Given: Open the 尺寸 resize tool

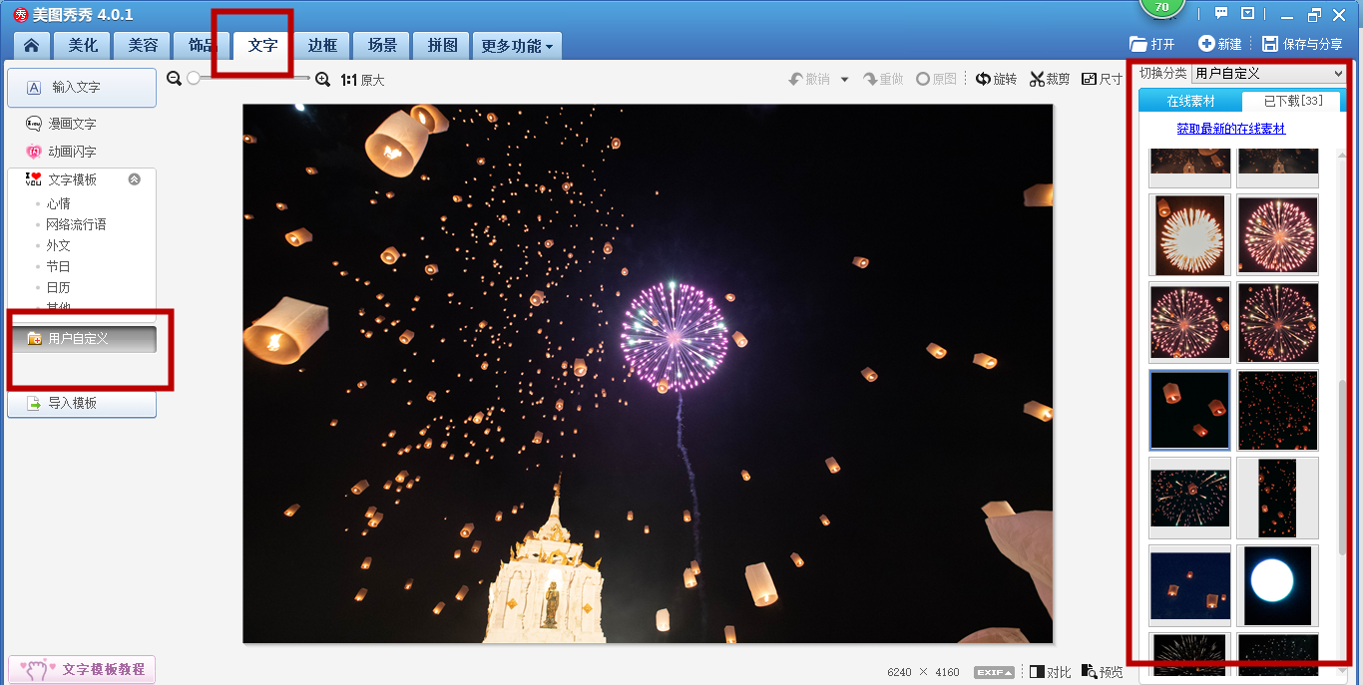Looking at the screenshot, I should (1102, 79).
